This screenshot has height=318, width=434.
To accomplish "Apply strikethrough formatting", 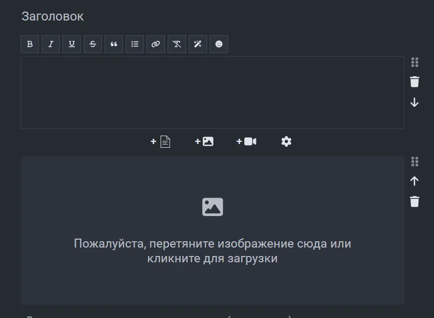I will [x=92, y=44].
